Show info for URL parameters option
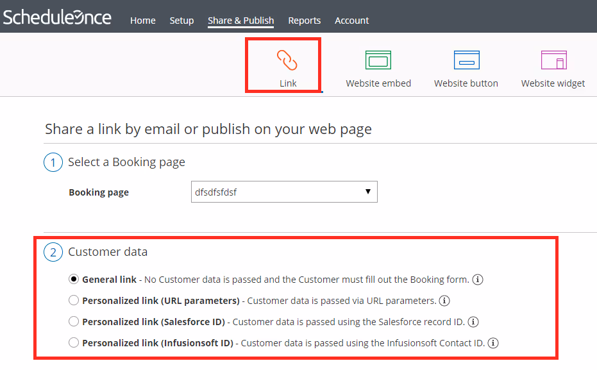The width and height of the screenshot is (597, 370). [444, 301]
